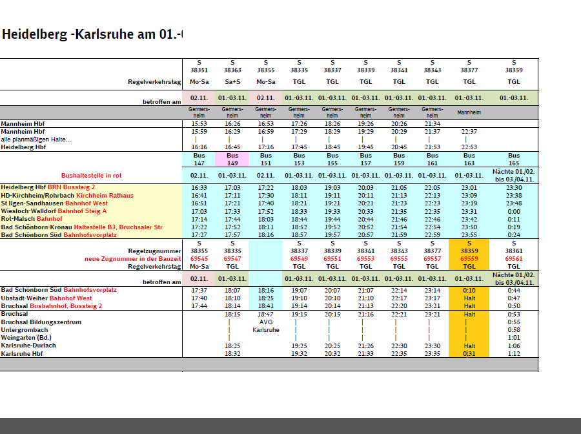Select the Bus 153 cell
Viewport: 581px width, 434px height.
coord(299,160)
